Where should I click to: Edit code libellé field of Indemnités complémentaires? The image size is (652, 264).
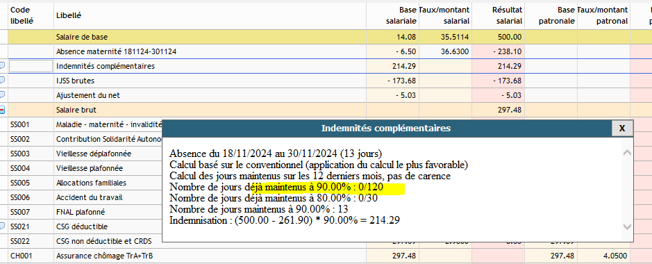coord(31,66)
